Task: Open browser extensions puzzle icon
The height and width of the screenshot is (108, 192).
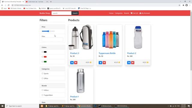Action: coord(183,5)
